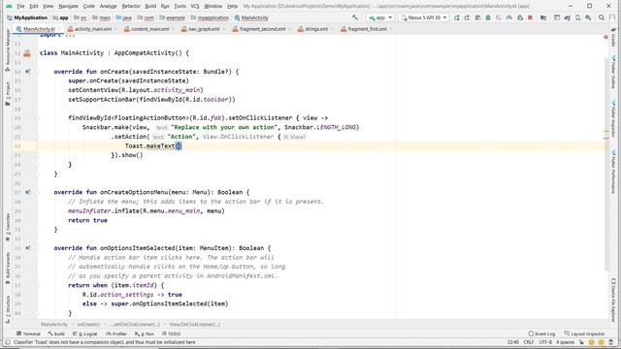Open the 4 spaces indent selector

click(x=565, y=342)
